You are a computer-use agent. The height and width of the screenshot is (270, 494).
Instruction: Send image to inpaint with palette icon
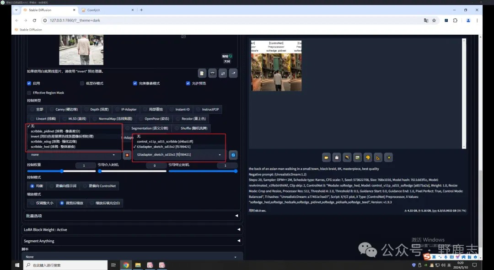[x=368, y=157]
